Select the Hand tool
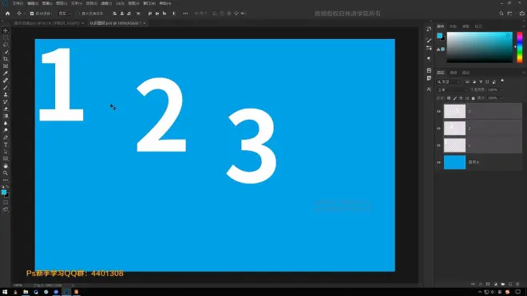527x296 pixels. (6, 166)
